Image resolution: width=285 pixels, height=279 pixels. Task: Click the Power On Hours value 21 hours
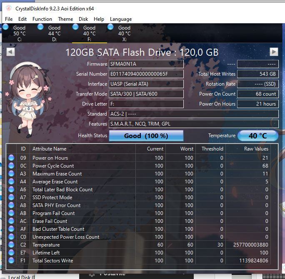point(258,104)
